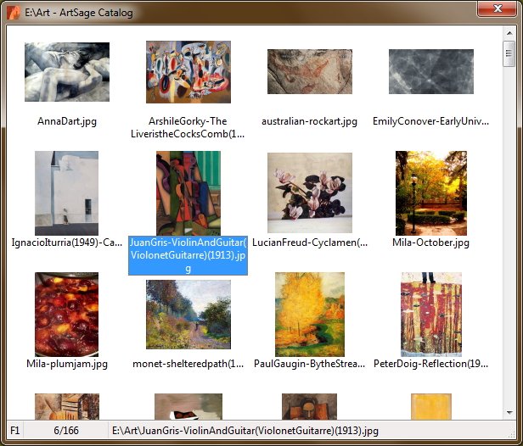Click the ArshileGorky-The LiveristheCocksComb file name

click(x=188, y=127)
